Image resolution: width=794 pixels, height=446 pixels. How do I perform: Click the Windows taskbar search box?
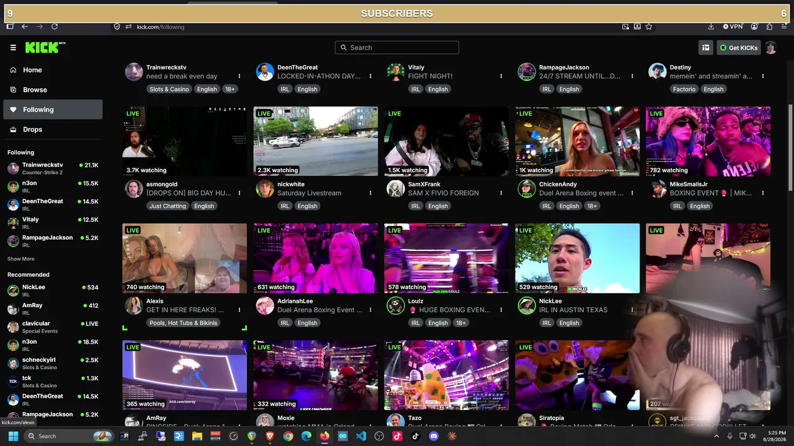(69, 436)
